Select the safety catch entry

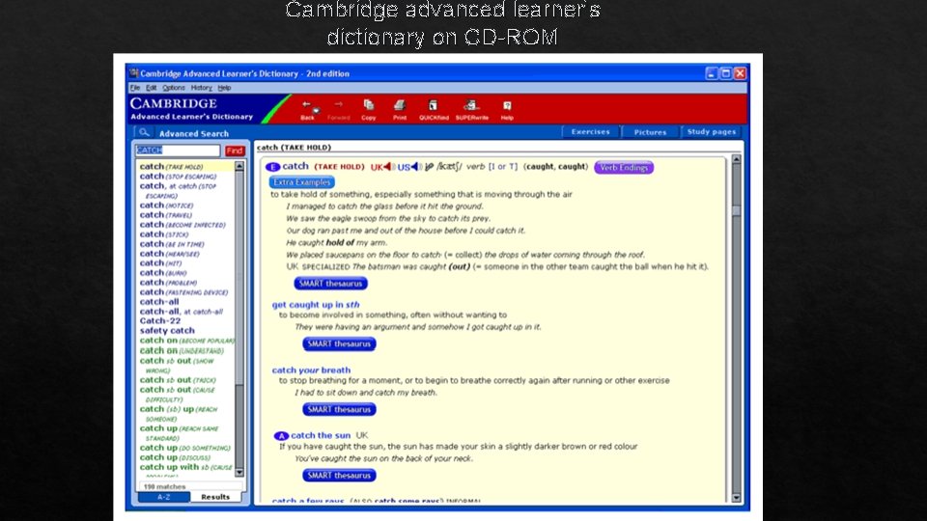167,331
